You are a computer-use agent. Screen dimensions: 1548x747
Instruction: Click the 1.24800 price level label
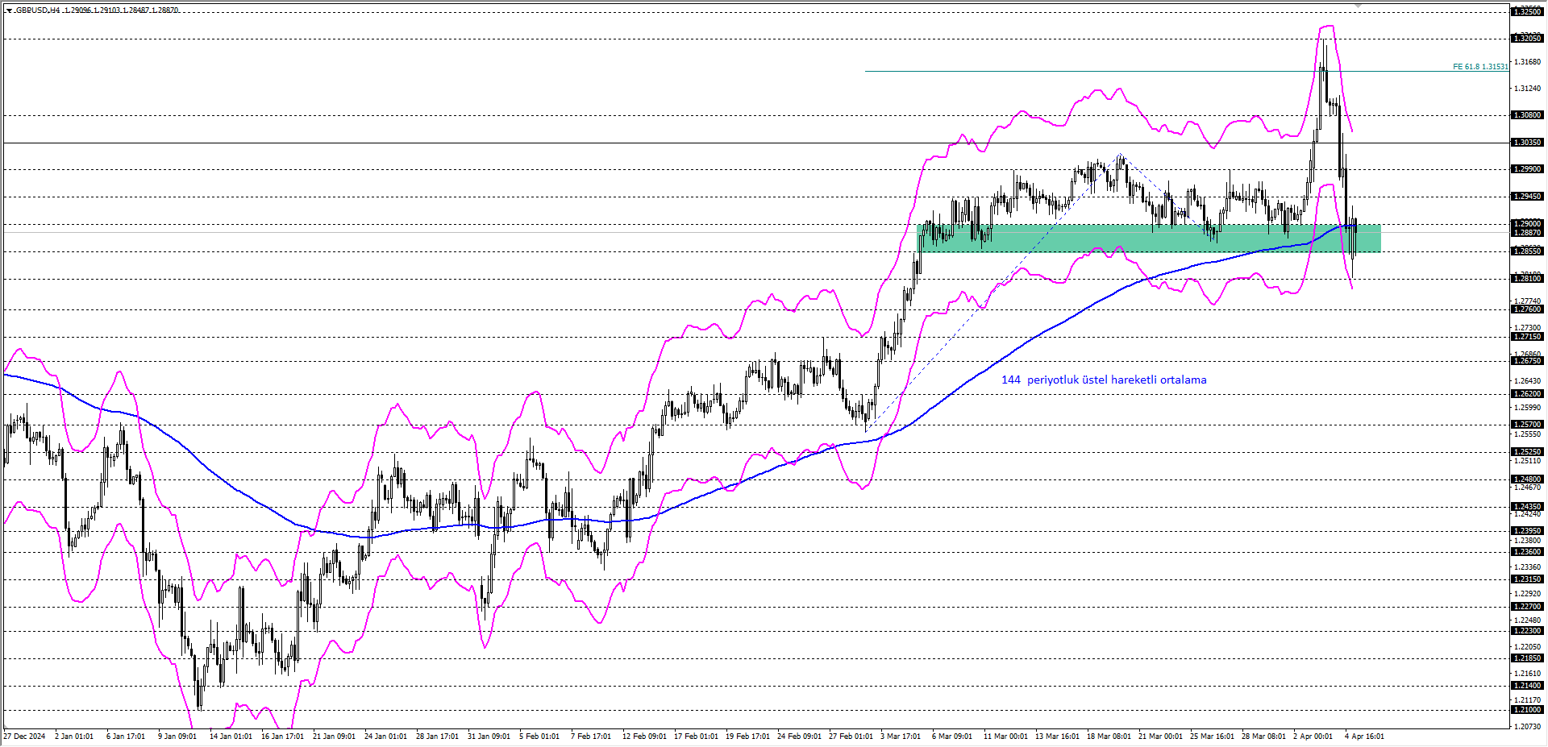[x=1527, y=479]
